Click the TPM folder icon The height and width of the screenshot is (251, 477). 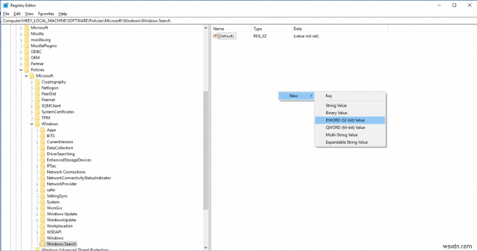pyautogui.click(x=37, y=117)
